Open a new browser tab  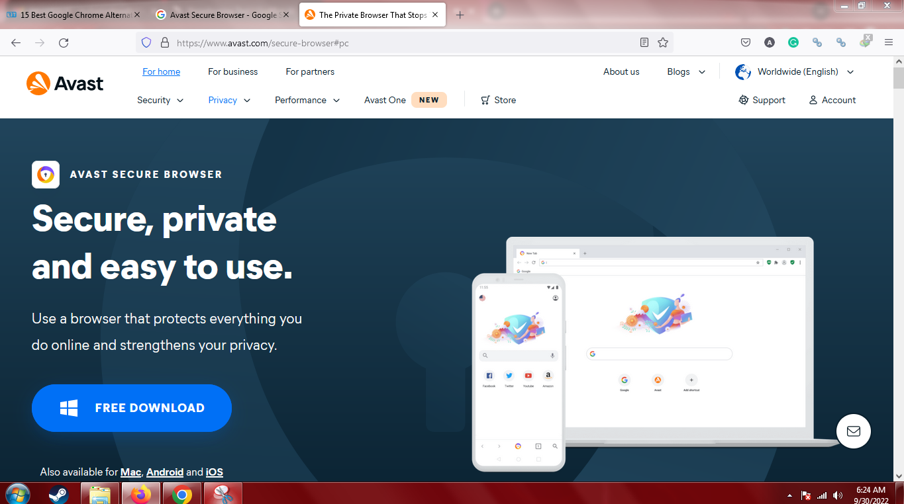click(x=460, y=15)
